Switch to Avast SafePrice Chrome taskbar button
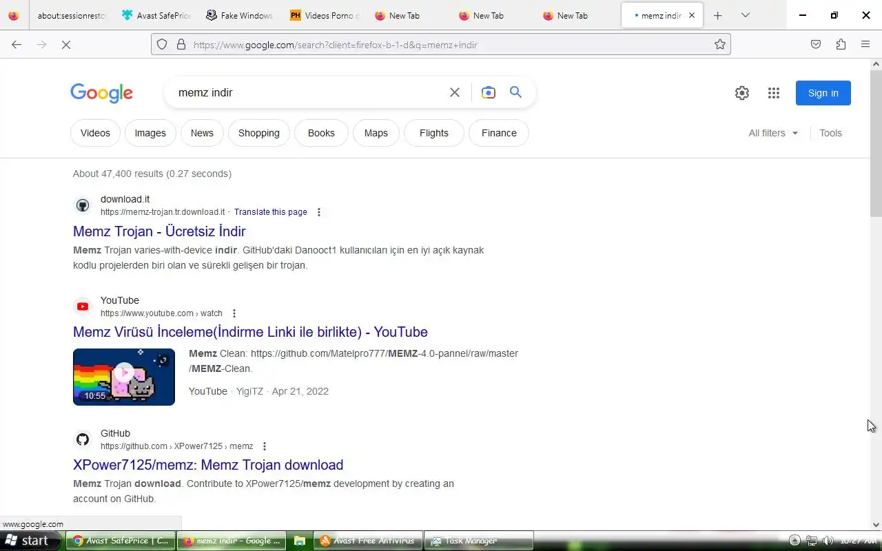 pos(121,541)
